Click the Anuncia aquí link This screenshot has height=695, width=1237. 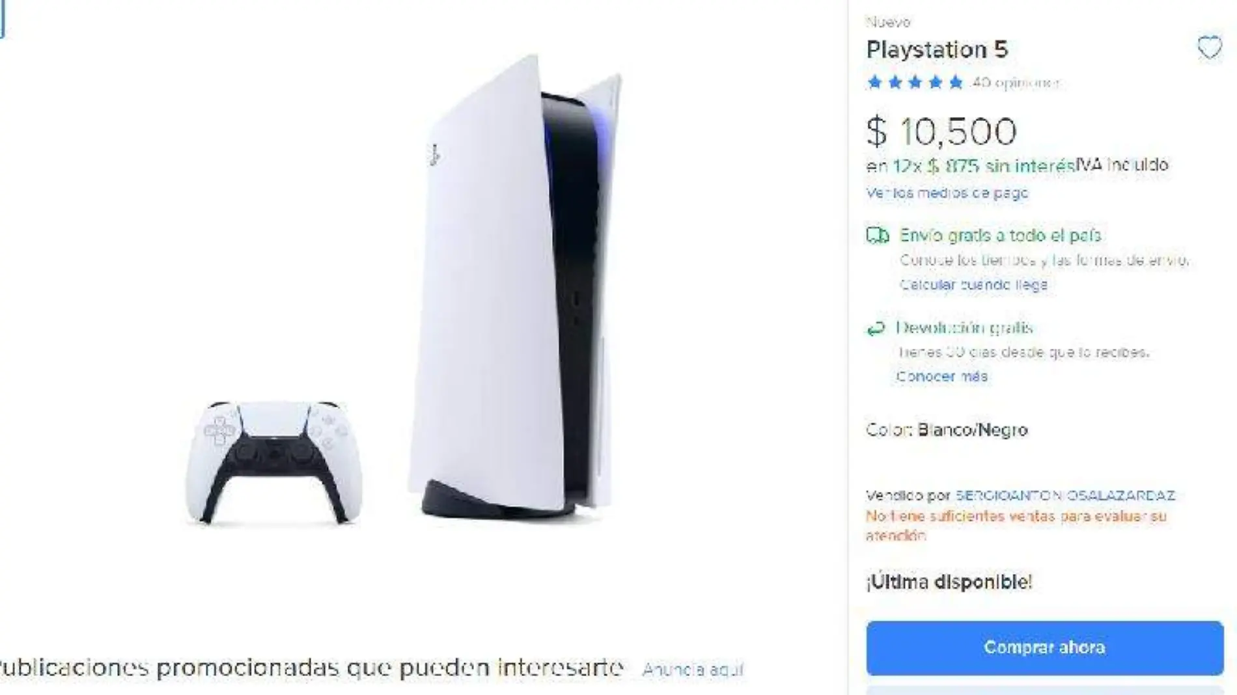click(x=693, y=669)
